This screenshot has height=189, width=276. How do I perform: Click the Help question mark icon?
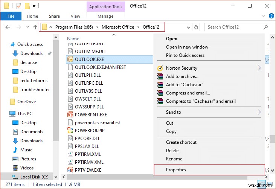(271, 16)
